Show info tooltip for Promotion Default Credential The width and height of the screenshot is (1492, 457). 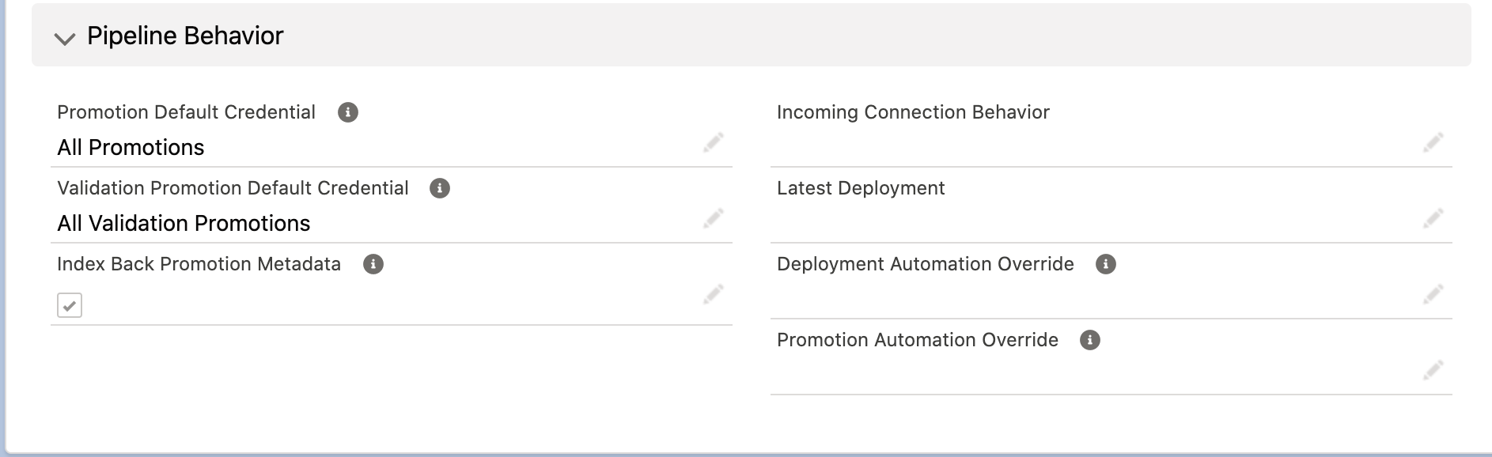348,112
